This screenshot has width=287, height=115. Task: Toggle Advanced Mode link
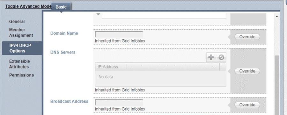(x=28, y=6)
